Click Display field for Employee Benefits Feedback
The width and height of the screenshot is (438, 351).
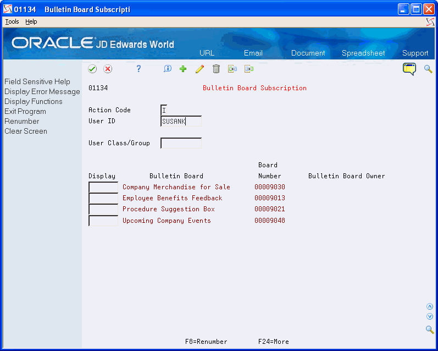tap(103, 198)
